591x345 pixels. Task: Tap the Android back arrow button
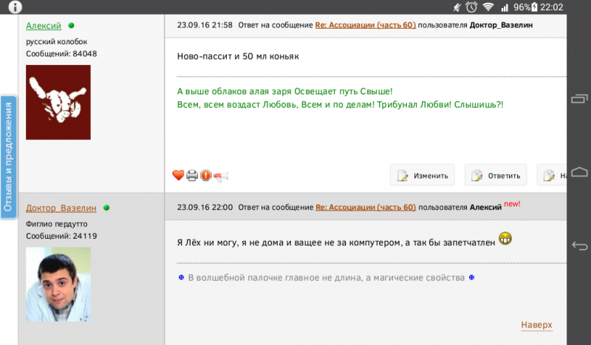pos(580,246)
